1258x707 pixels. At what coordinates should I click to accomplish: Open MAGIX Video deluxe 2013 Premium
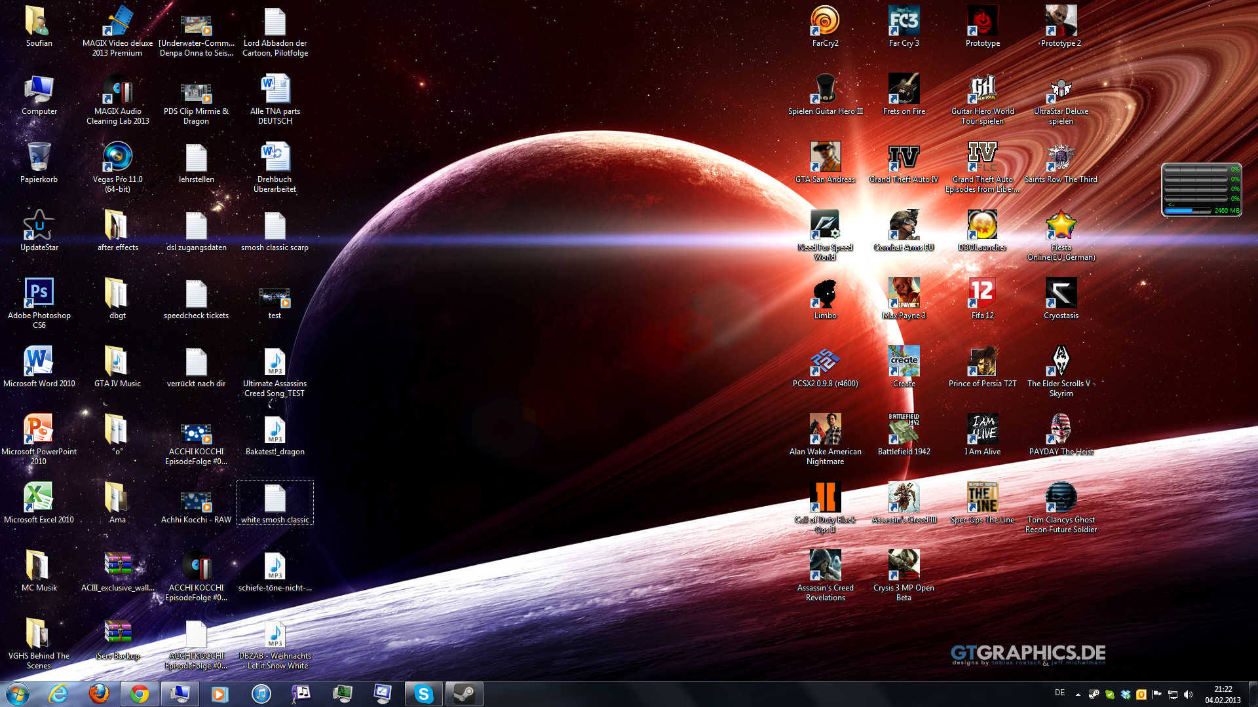pos(117,31)
